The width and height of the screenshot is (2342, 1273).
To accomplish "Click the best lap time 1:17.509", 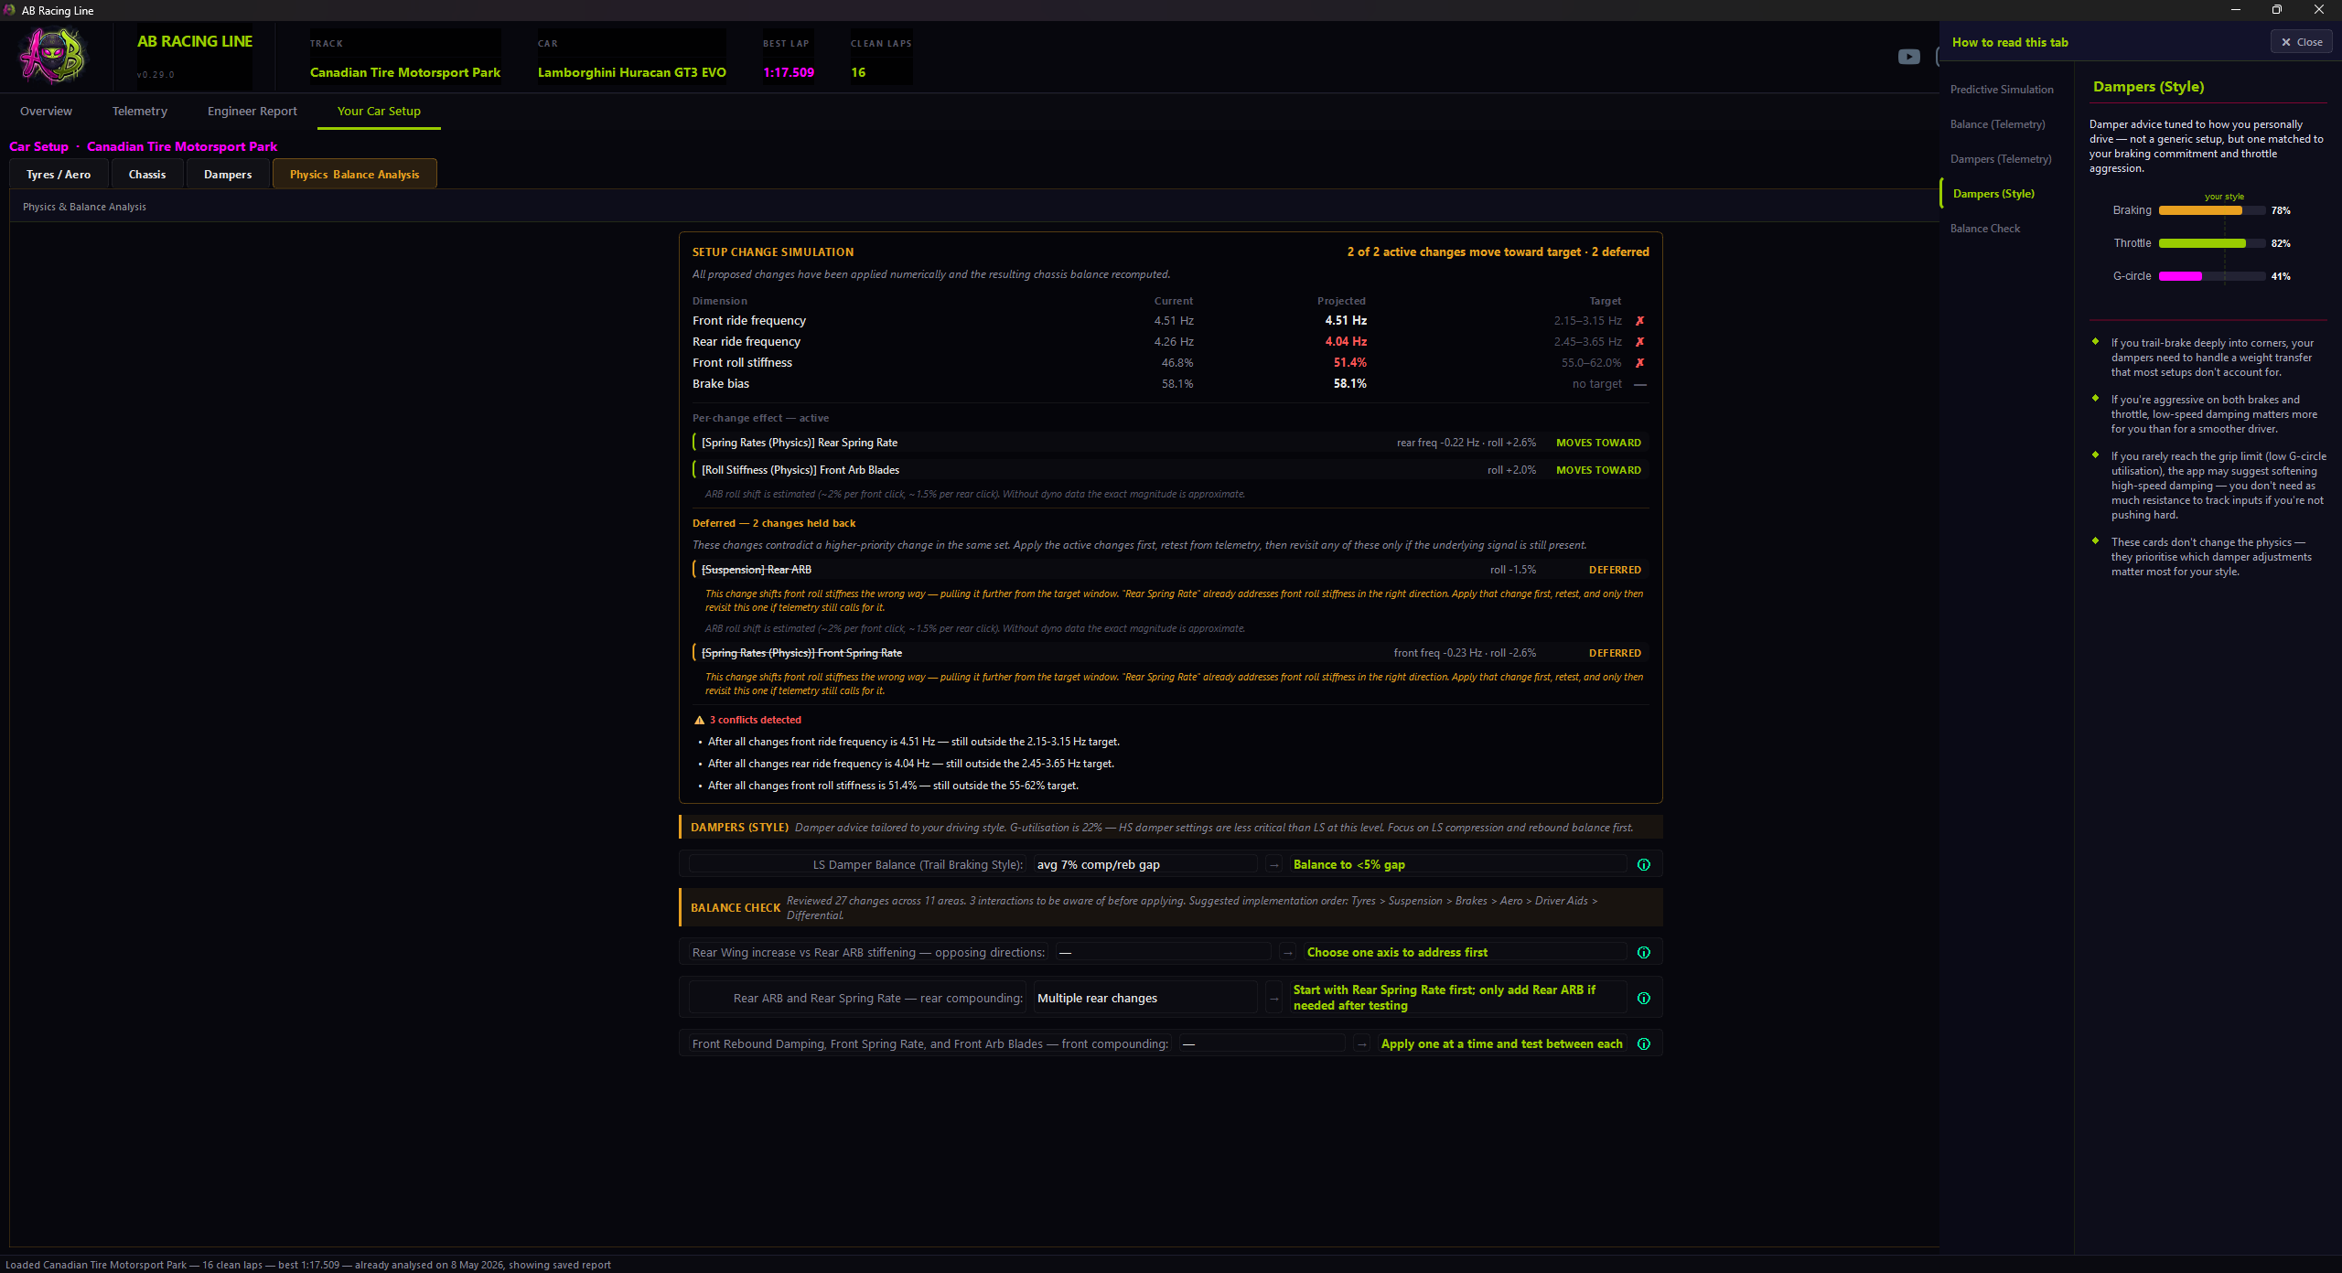I will [789, 72].
